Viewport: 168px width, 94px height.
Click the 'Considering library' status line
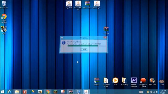coord(84,44)
